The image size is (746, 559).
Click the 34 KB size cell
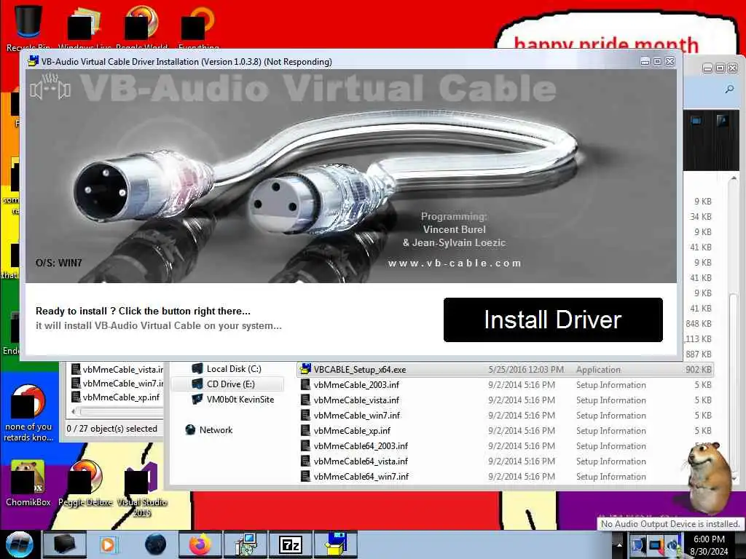coord(700,216)
